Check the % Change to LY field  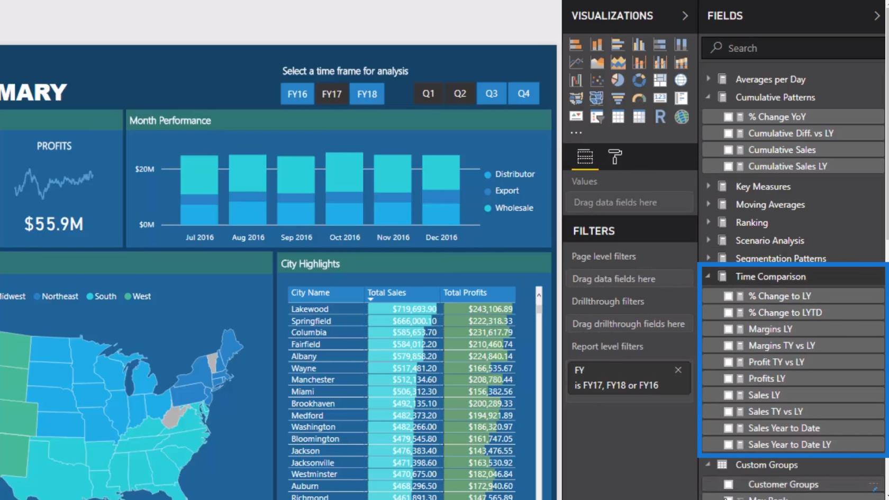point(728,296)
